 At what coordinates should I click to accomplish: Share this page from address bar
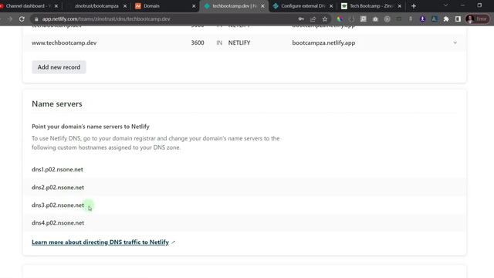pos(313,19)
